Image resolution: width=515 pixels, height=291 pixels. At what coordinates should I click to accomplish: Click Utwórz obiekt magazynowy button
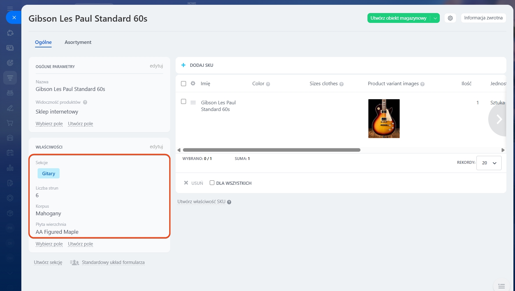coord(398,18)
